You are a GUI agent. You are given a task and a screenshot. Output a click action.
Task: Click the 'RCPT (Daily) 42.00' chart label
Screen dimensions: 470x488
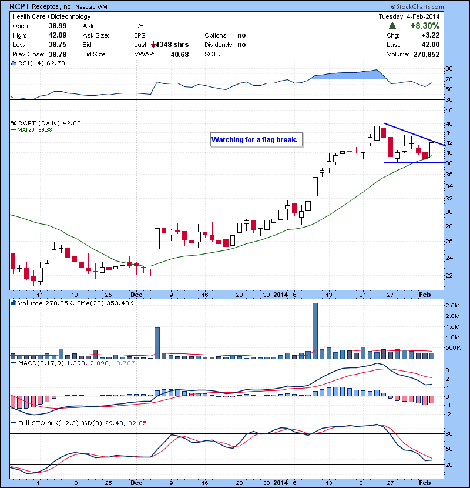tap(49, 123)
